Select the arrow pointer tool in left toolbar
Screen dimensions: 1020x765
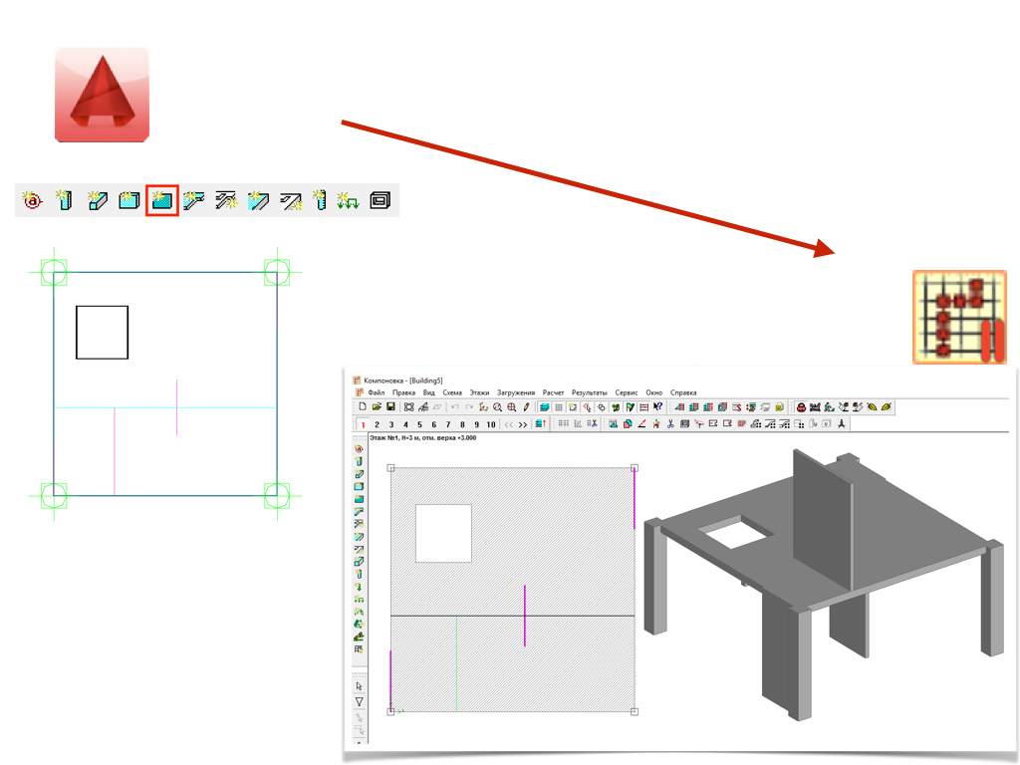359,686
